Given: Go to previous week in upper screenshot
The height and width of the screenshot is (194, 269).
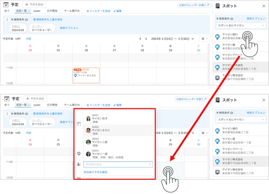Looking at the screenshot, I should pos(140,39).
